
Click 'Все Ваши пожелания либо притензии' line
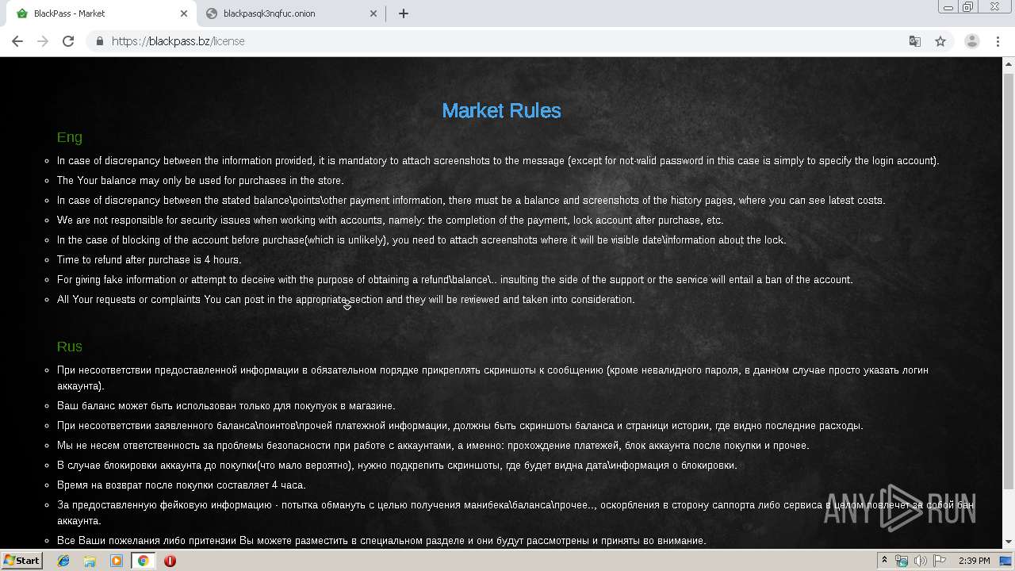tap(381, 540)
